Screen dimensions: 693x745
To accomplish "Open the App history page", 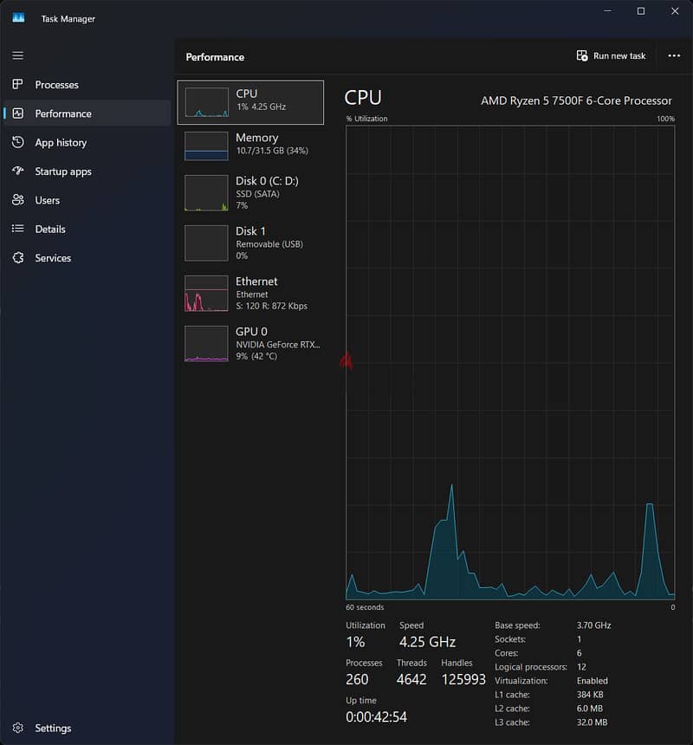I will [x=87, y=143].
